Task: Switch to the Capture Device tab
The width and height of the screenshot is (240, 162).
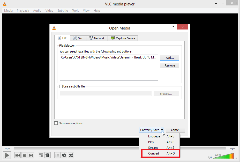Action: pos(123,38)
